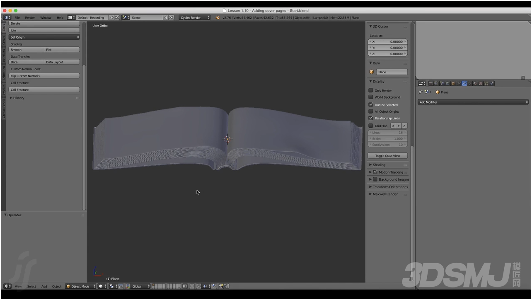The width and height of the screenshot is (532, 300).
Task: Open the Material properties tab (sphere)
Action: click(475, 83)
